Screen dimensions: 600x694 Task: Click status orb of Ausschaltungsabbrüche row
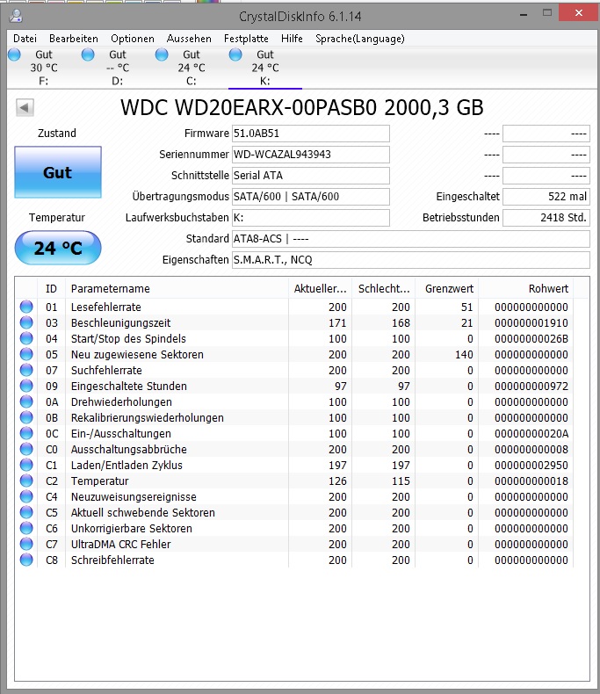coord(26,449)
